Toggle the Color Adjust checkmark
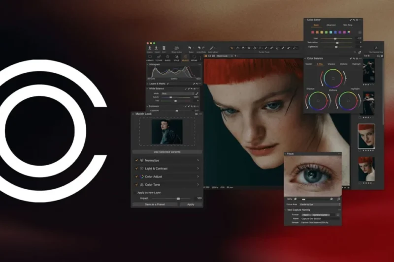The width and height of the screenshot is (394, 262). coord(137,176)
